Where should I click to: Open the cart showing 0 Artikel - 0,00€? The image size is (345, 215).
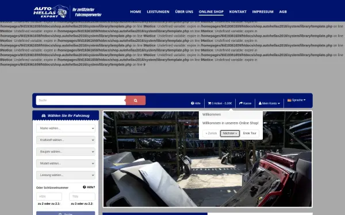pyautogui.click(x=220, y=103)
